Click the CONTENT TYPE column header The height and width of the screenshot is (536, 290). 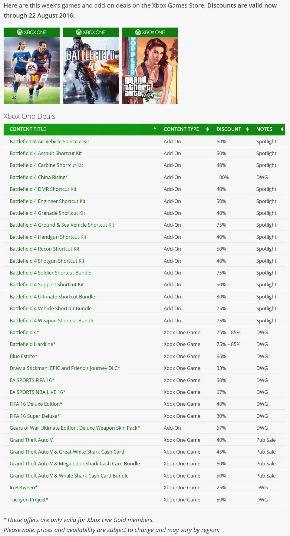(x=181, y=129)
